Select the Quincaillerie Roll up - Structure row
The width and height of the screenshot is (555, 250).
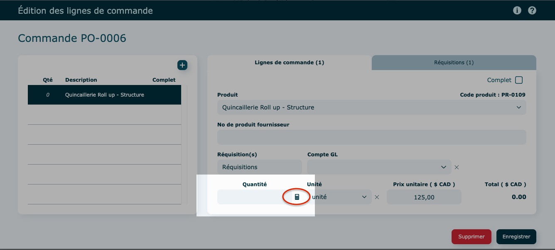coord(104,95)
